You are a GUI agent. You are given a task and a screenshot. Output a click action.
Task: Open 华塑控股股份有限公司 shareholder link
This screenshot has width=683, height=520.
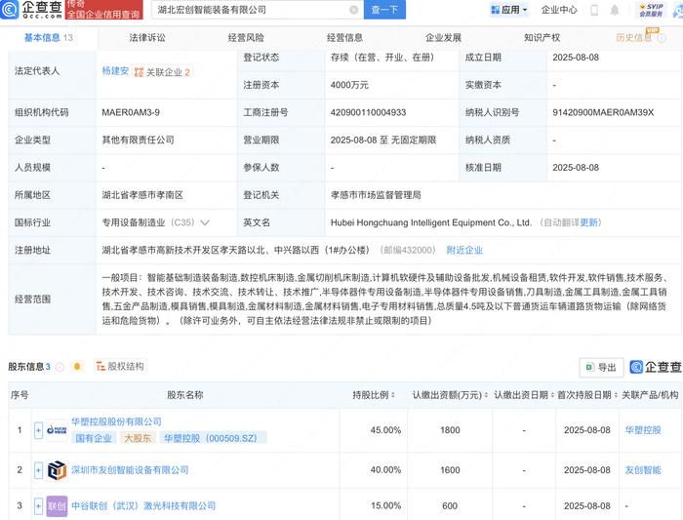pos(116,421)
